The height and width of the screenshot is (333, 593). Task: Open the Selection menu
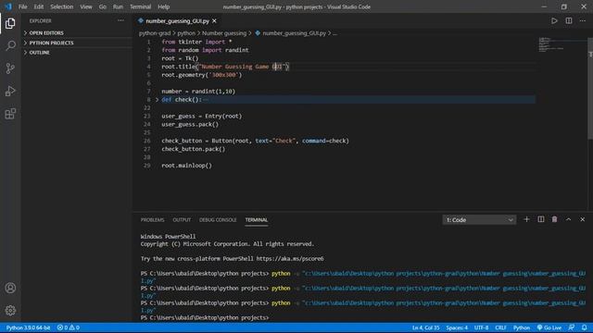pyautogui.click(x=62, y=6)
